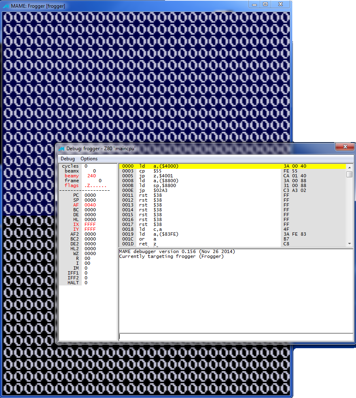Click the console line 'Currently targeting frogger (Frogger)'

172,256
